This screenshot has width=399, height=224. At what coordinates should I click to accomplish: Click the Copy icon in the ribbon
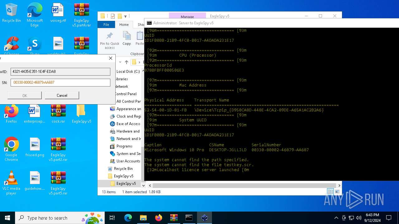coord(127,38)
